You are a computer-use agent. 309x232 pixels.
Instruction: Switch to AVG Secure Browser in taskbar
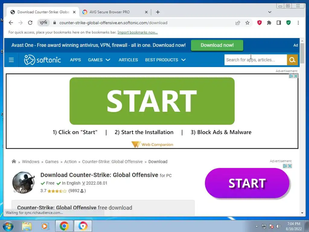[83, 226]
